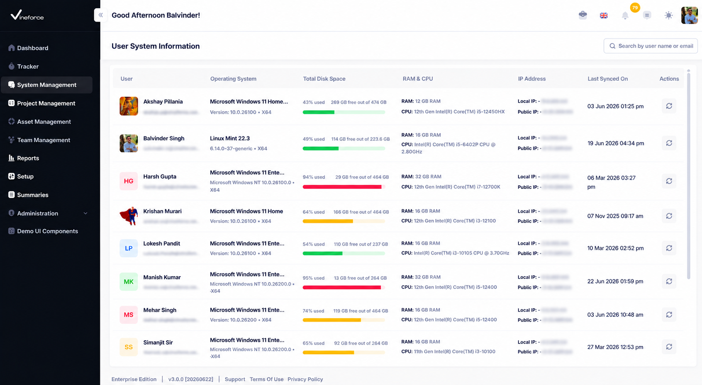Click Akshay Pillania's 43% used disk bar
The width and height of the screenshot is (702, 385).
[x=344, y=112]
